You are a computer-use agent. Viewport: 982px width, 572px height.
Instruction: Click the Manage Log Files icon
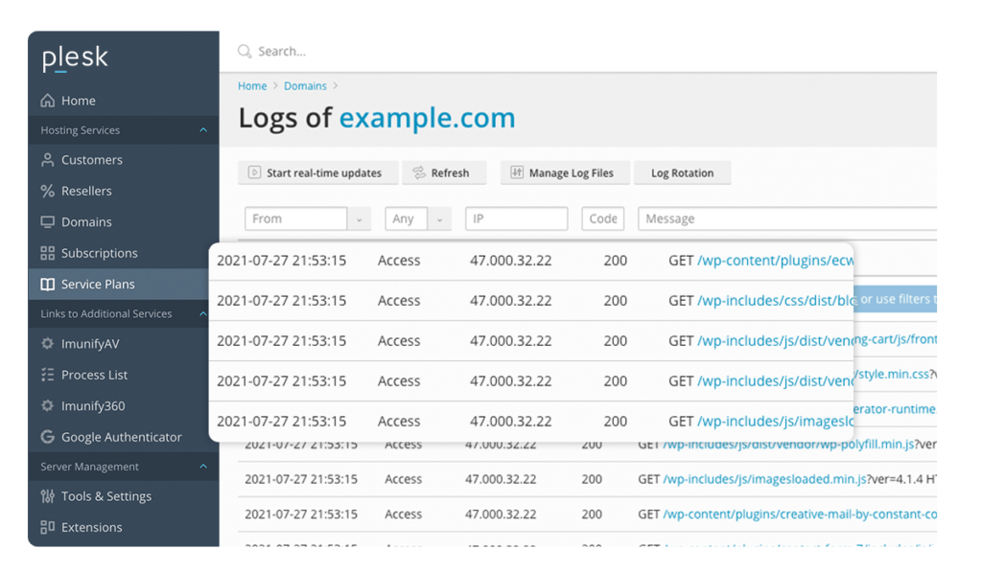[x=517, y=172]
